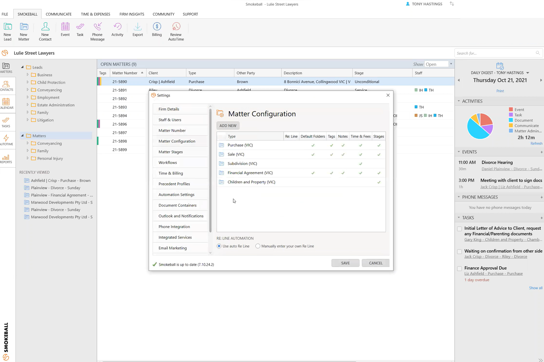Click Show all tasks link
The height and width of the screenshot is (362, 544).
pyautogui.click(x=535, y=288)
